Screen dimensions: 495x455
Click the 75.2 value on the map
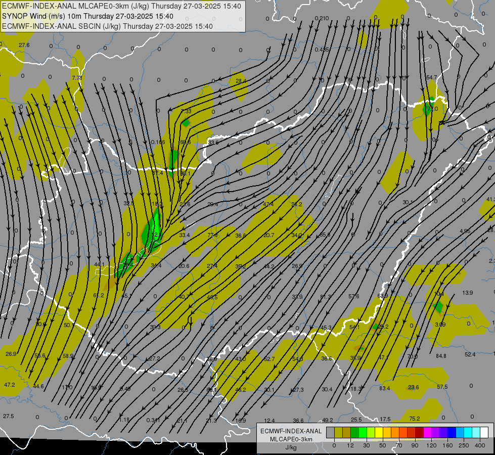(x=415, y=419)
